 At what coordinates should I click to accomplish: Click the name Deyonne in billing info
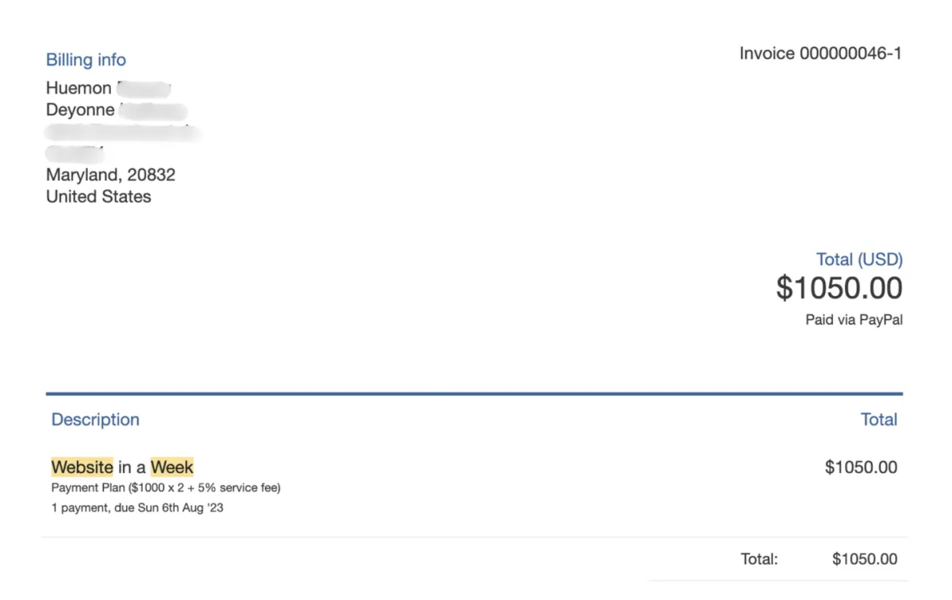click(x=80, y=110)
